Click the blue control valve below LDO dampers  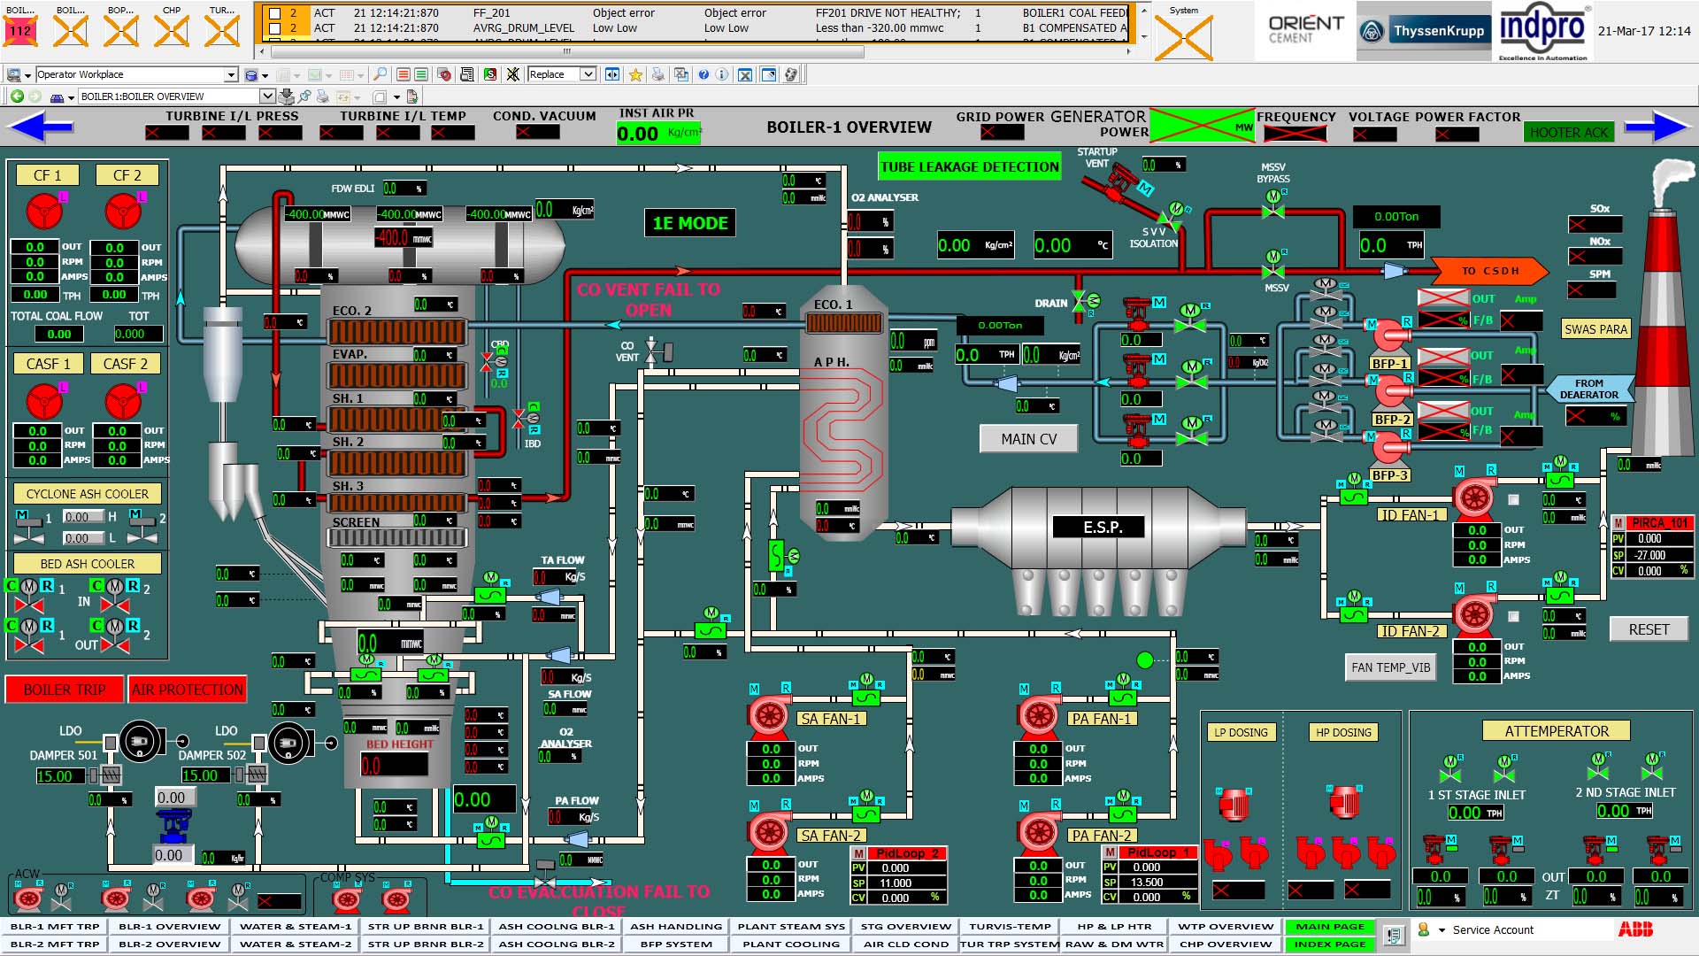[x=173, y=826]
